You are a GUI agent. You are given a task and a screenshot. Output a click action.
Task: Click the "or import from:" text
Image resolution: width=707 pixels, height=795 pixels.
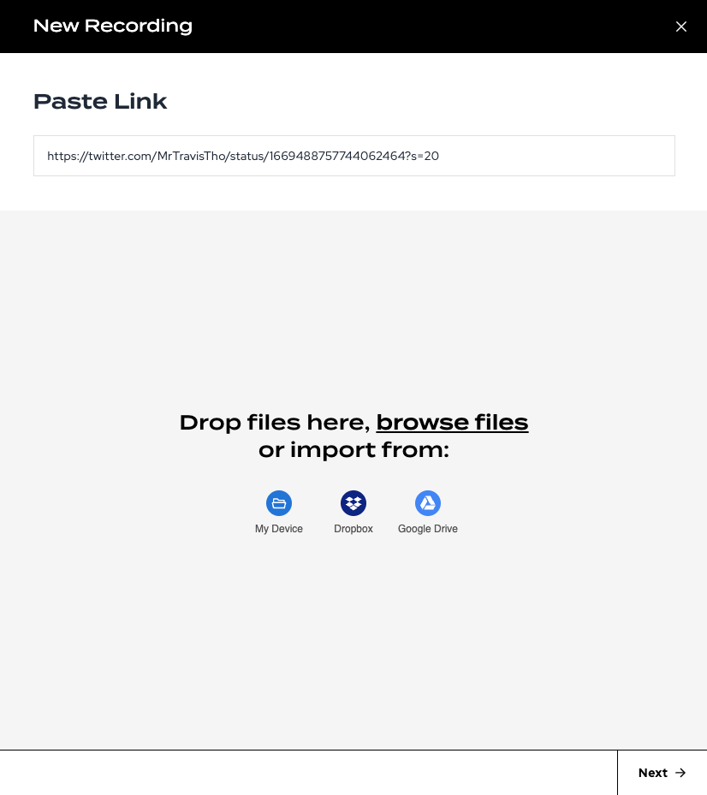(x=354, y=450)
